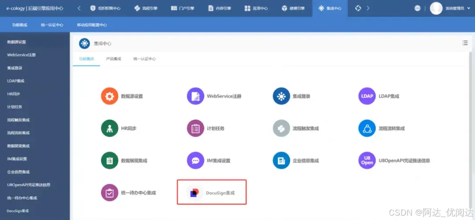Select the 产品集成 tab
Image resolution: width=475 pixels, height=220 pixels.
click(113, 59)
